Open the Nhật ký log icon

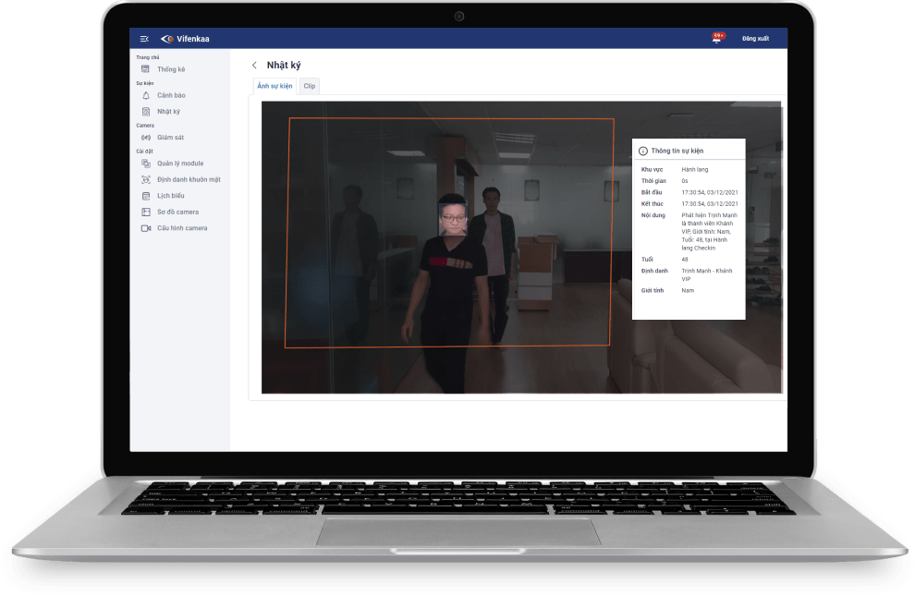pyautogui.click(x=145, y=112)
